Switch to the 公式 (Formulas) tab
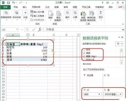 coord(47,7)
